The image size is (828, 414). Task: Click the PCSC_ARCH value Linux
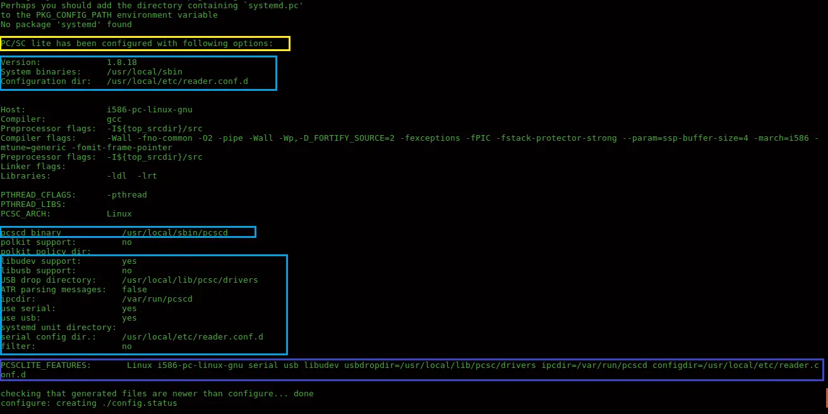coord(119,214)
